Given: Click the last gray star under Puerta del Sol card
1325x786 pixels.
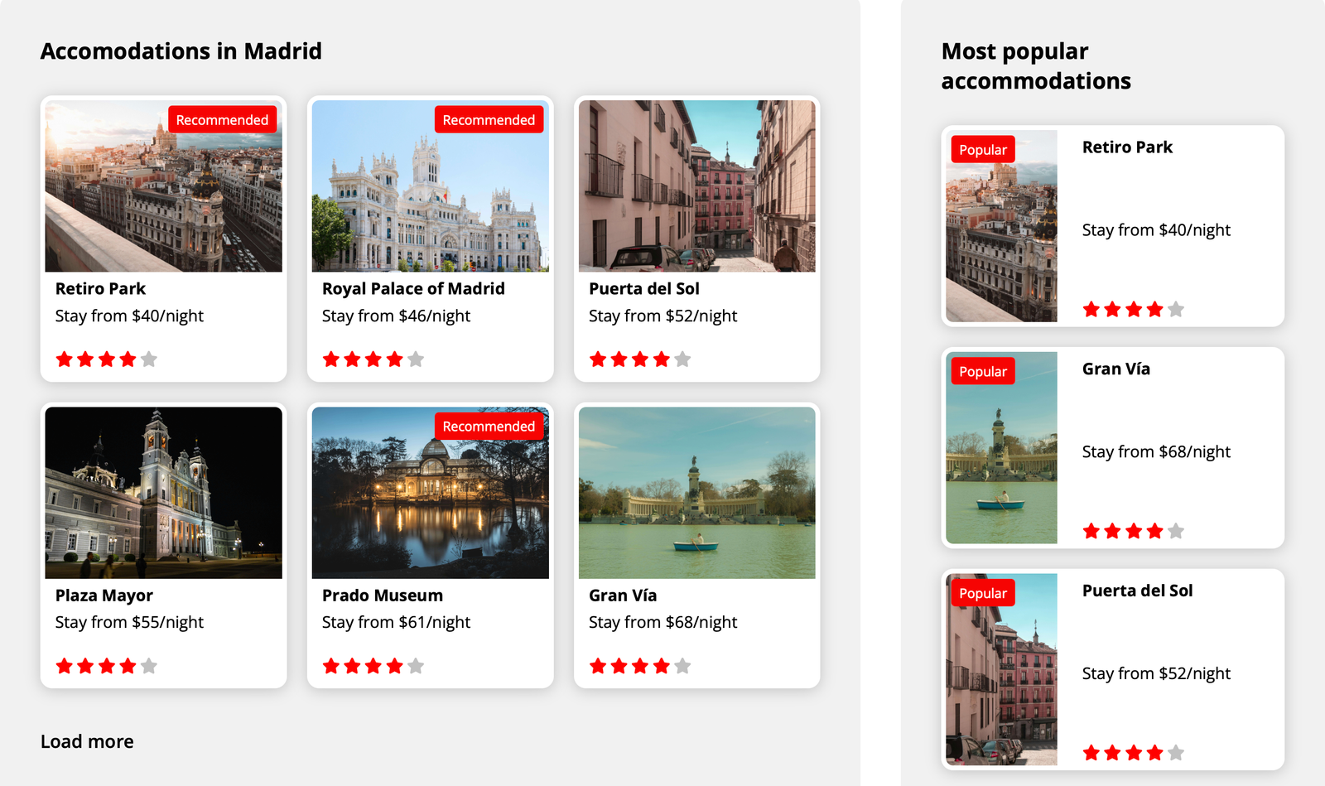Looking at the screenshot, I should (682, 359).
